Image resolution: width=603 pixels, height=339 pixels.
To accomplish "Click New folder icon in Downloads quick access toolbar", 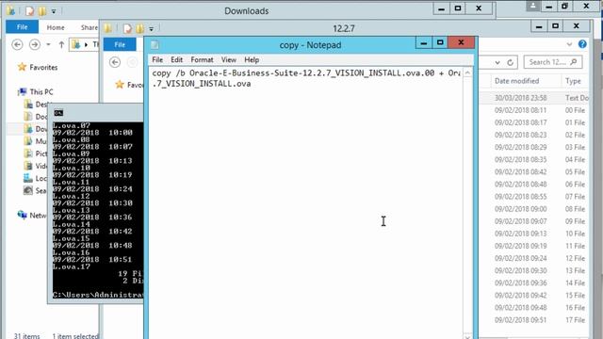I will click(x=41, y=11).
